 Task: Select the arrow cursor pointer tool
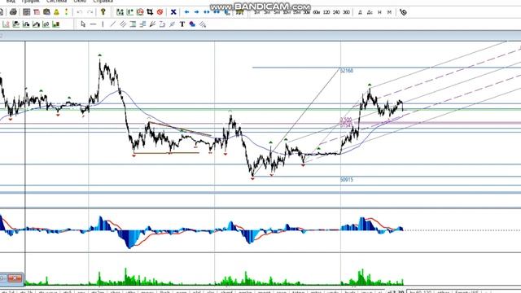(83, 24)
